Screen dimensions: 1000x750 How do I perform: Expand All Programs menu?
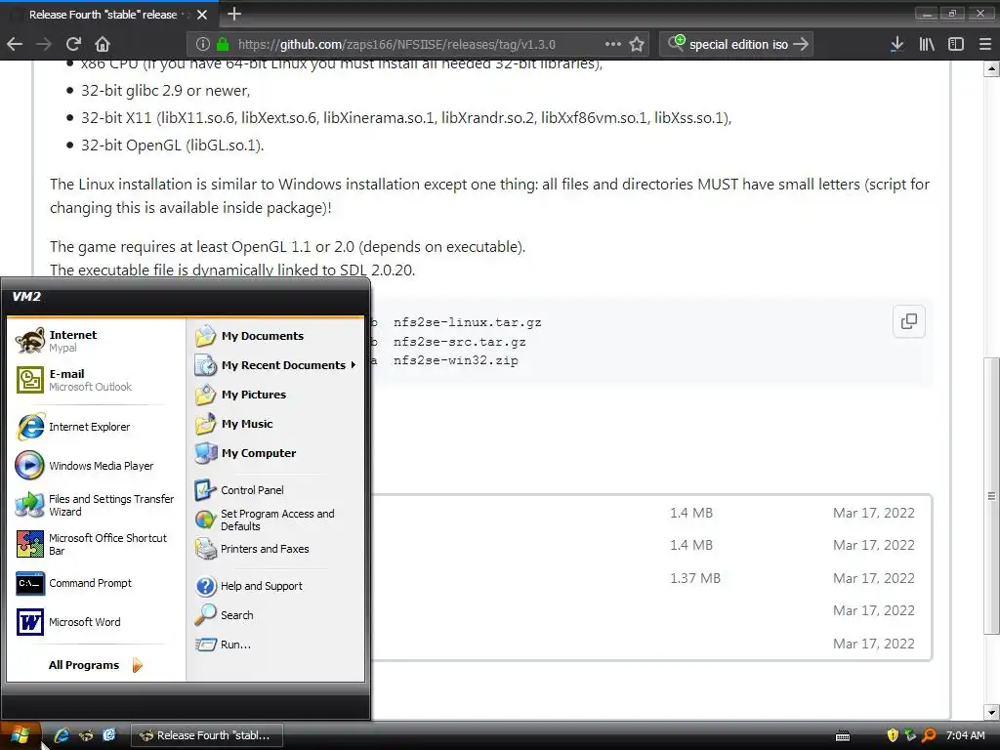click(96, 665)
